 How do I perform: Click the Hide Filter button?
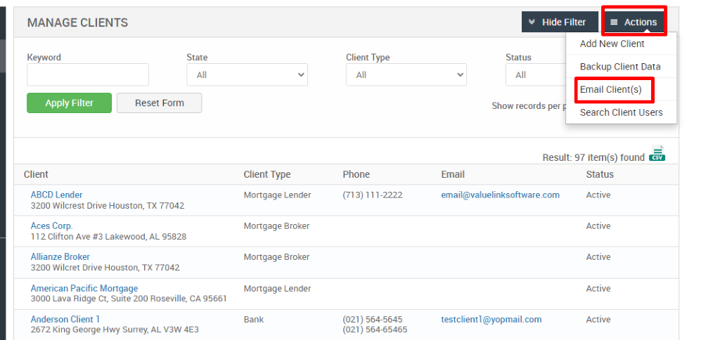[x=560, y=22]
